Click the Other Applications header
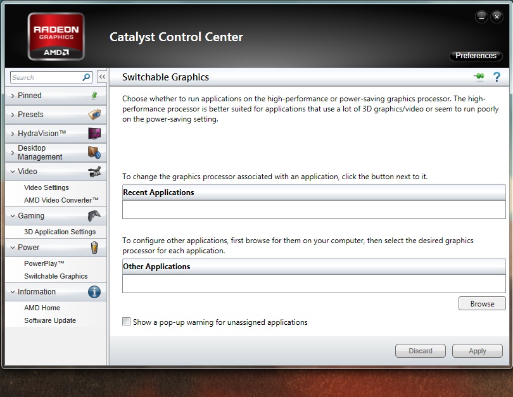513x397 pixels. (313, 267)
